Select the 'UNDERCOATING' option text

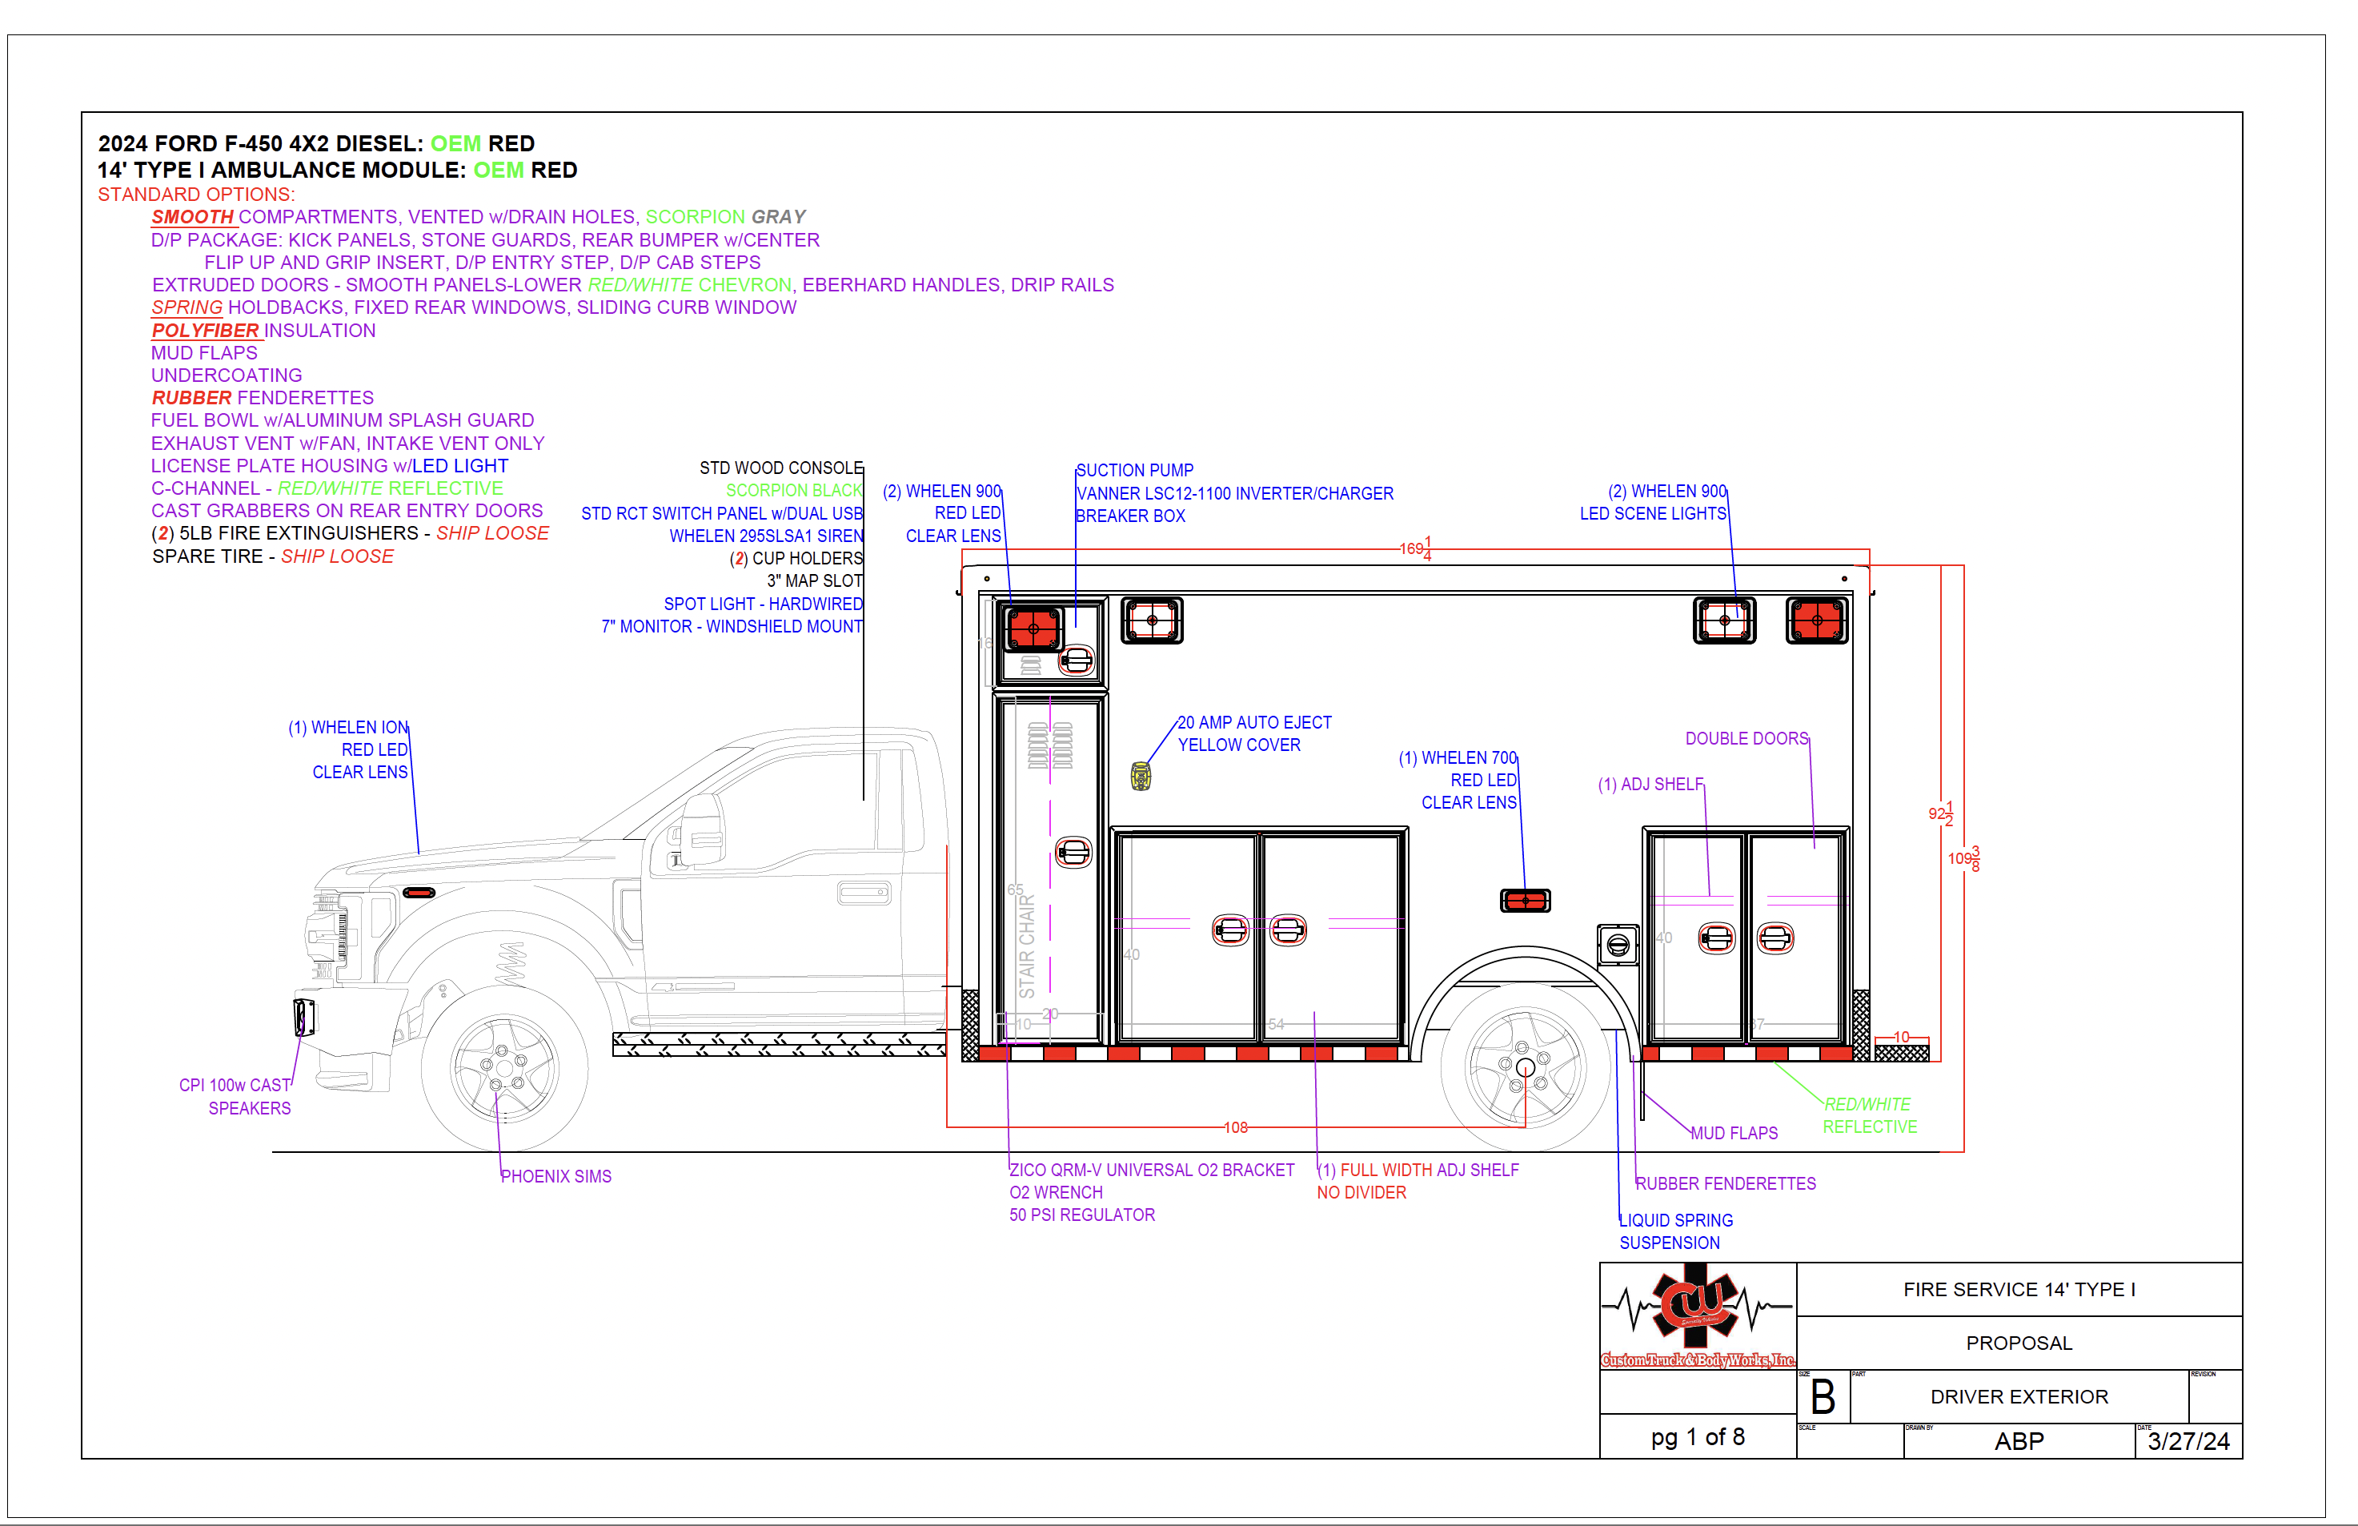227,375
